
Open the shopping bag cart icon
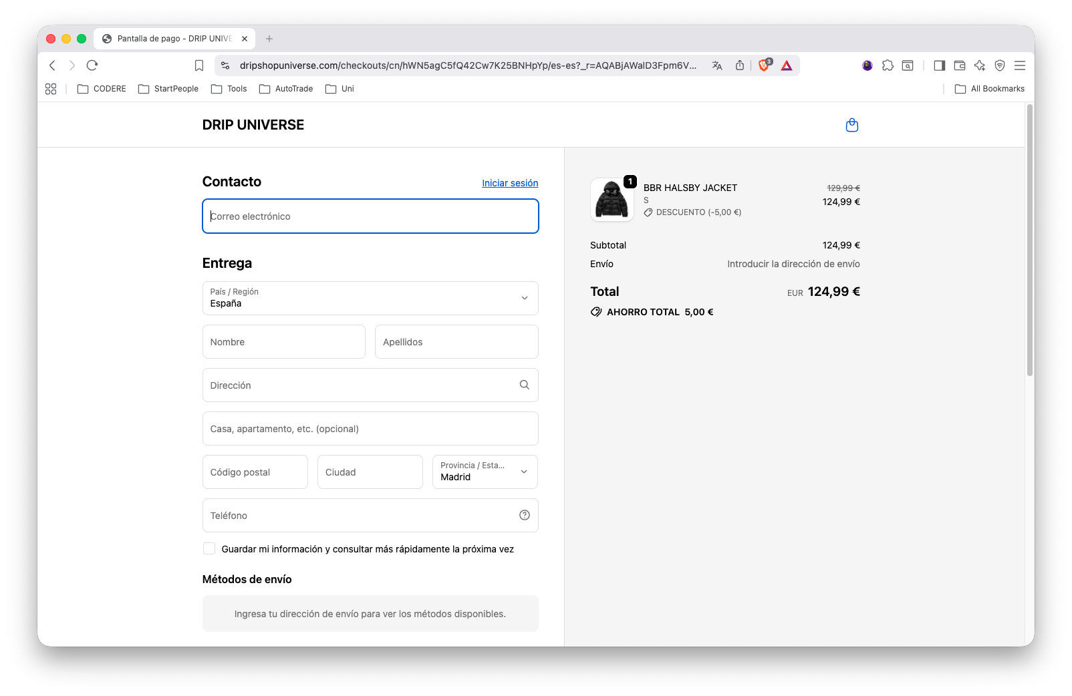(851, 125)
